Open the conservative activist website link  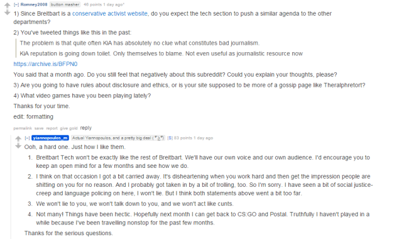110,13
